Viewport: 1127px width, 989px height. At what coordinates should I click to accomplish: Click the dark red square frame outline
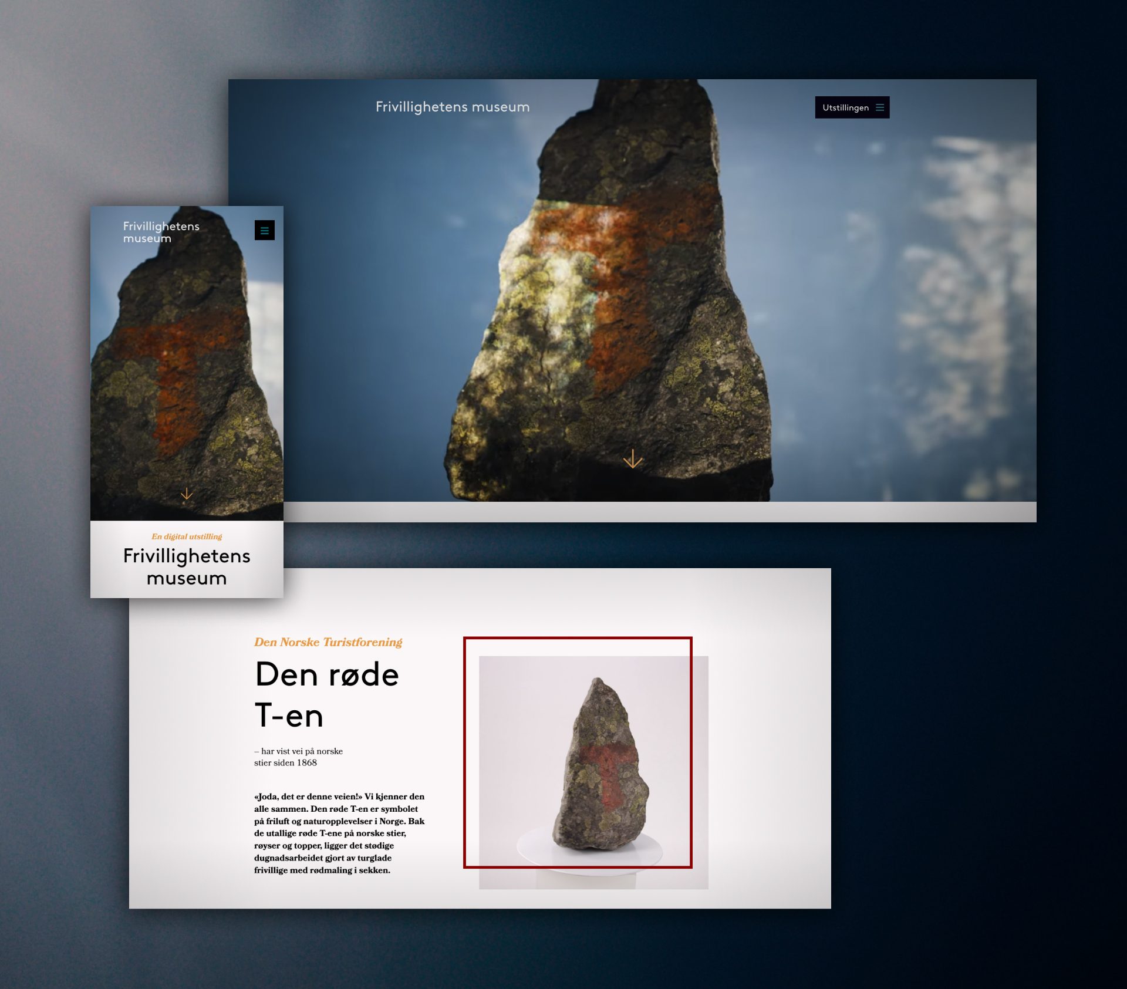click(578, 638)
